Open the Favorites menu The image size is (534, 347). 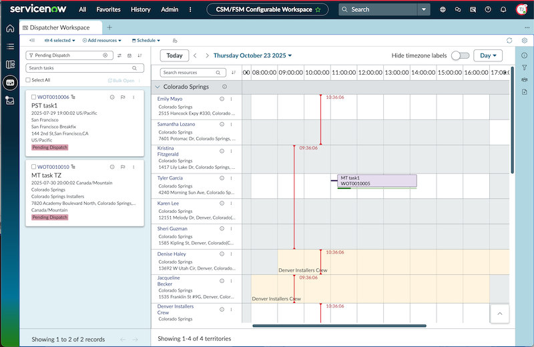pyautogui.click(x=108, y=9)
